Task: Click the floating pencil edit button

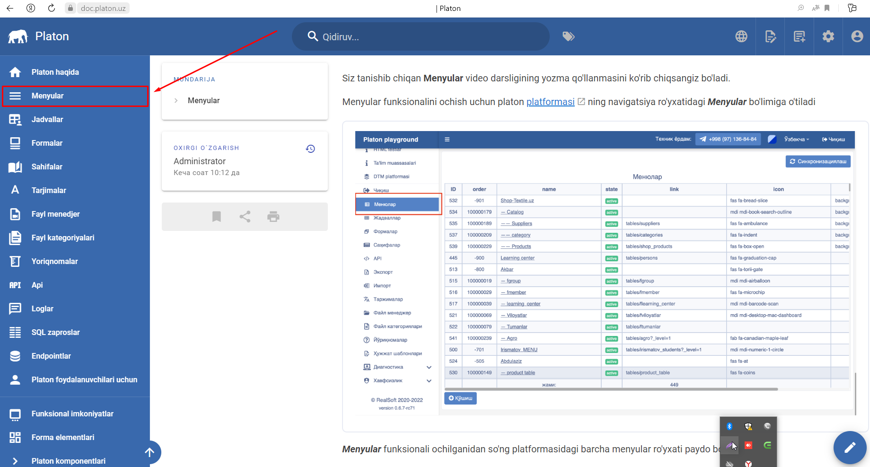Action: click(x=850, y=448)
